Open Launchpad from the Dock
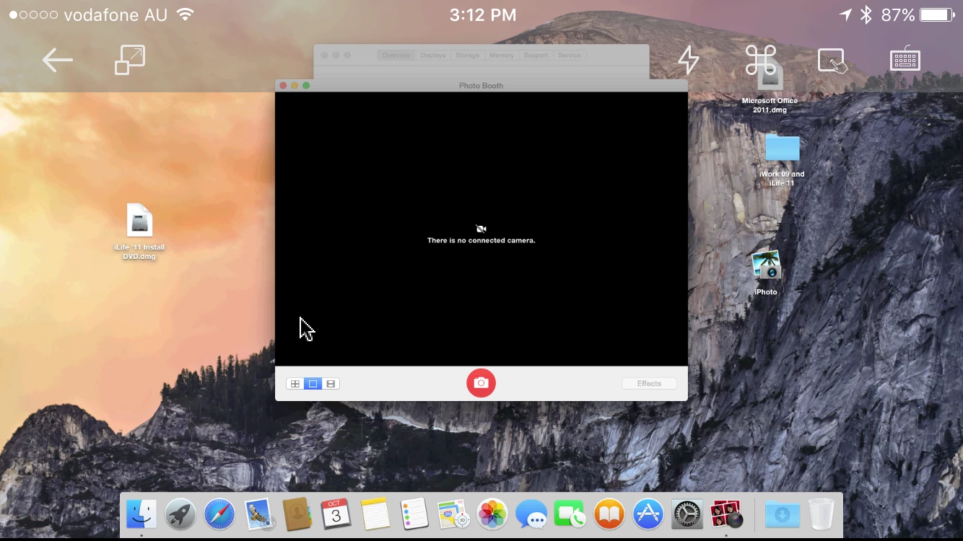 pos(180,515)
